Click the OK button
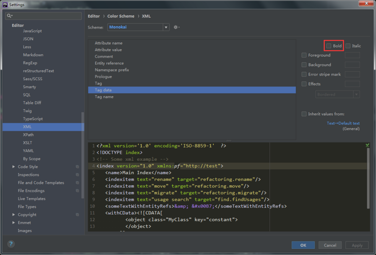 pyautogui.click(x=303, y=245)
